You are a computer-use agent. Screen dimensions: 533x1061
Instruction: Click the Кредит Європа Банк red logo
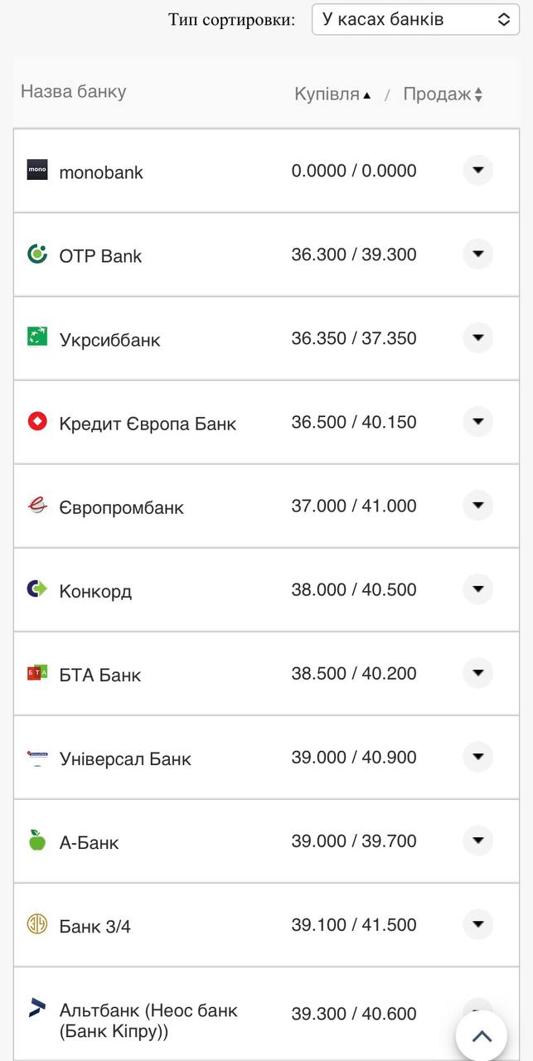tap(38, 422)
